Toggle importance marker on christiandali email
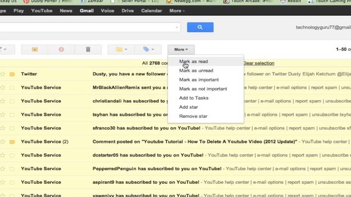The image size is (351, 197). click(12, 101)
